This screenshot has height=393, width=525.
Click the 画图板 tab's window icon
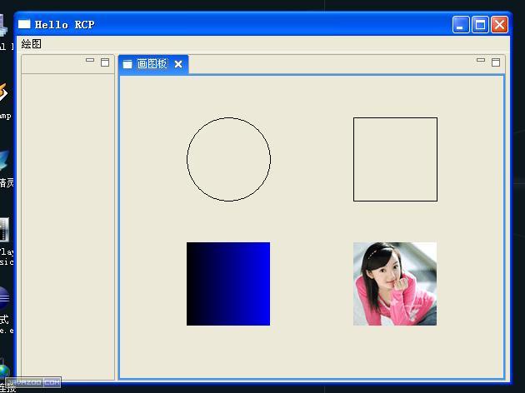click(127, 64)
